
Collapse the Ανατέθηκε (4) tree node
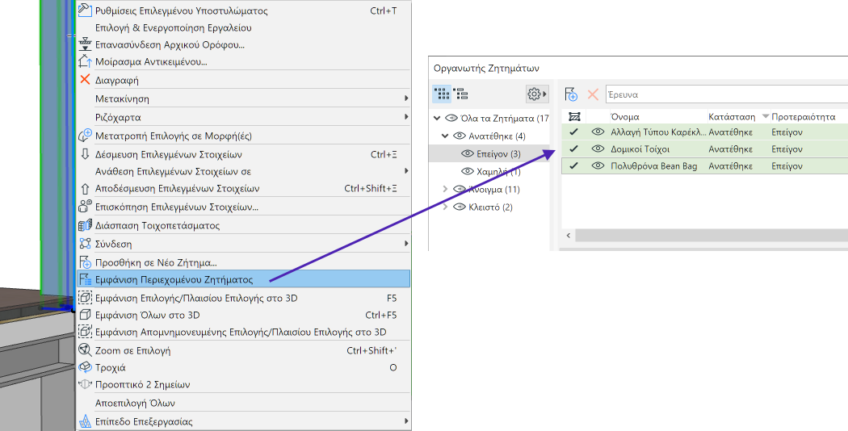point(445,136)
